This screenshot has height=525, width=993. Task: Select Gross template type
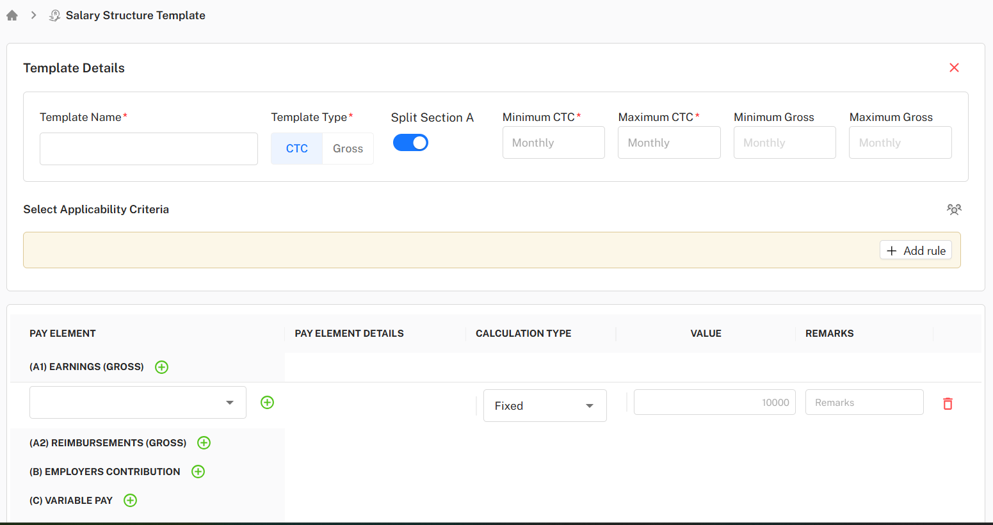[x=348, y=149]
